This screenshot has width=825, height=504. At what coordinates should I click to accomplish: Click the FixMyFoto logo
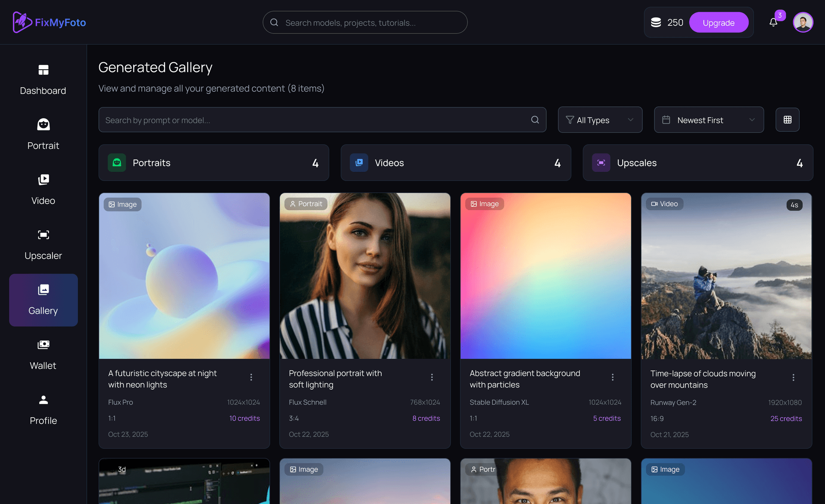coord(49,22)
